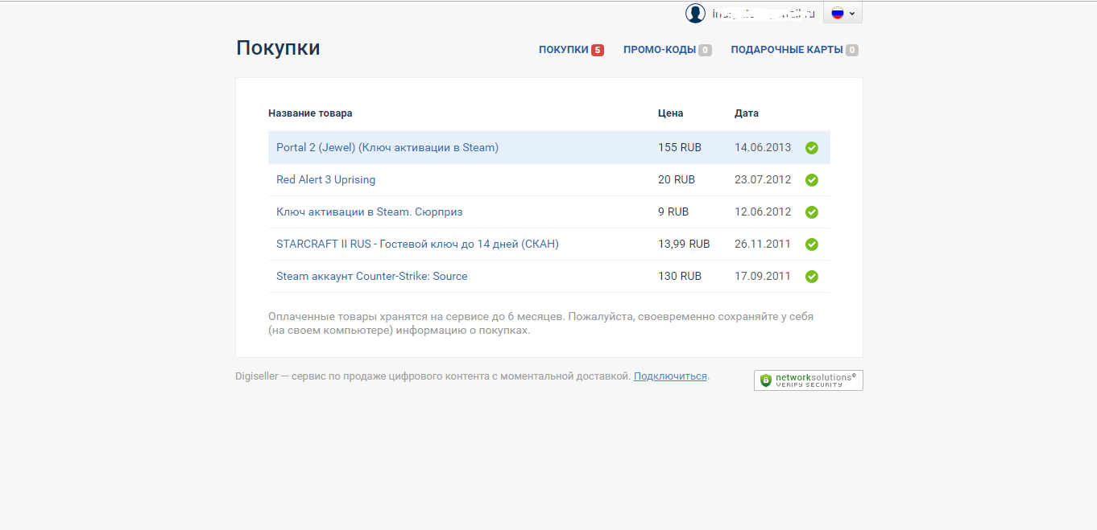Click the Portal 2 date 14.06.2013 cell
Screen dimensions: 1097x530
(x=763, y=148)
